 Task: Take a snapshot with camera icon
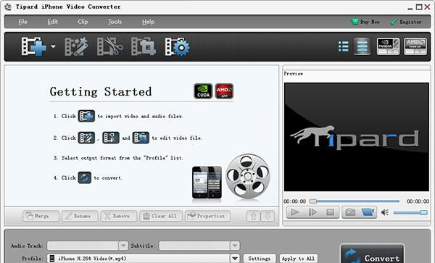pyautogui.click(x=350, y=212)
